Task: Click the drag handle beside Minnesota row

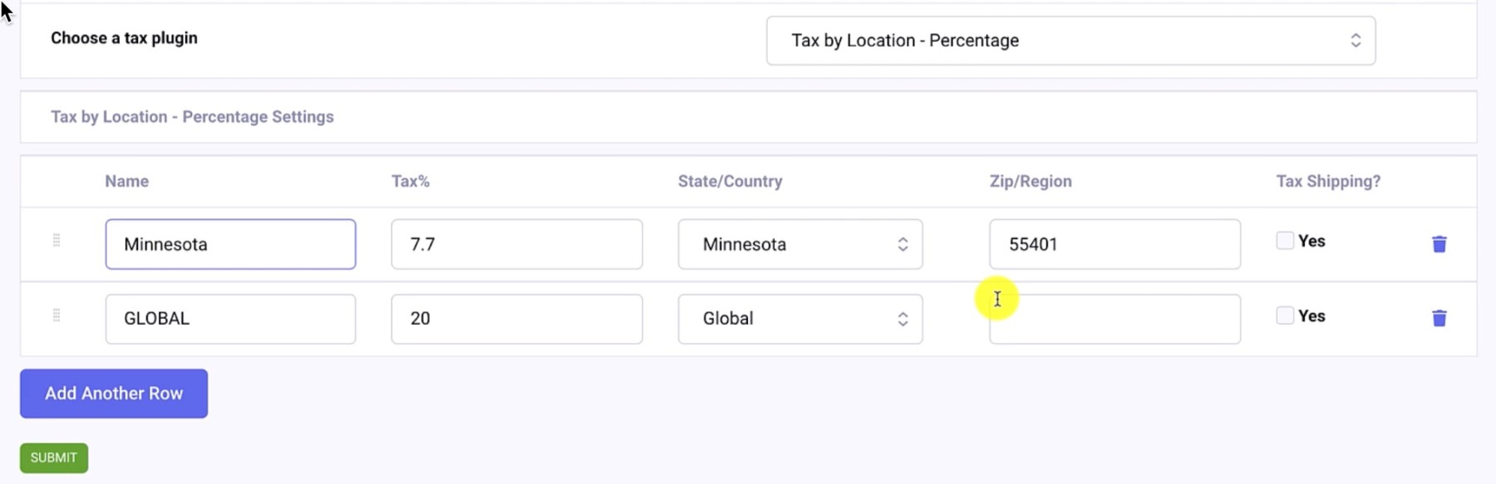Action: (57, 240)
